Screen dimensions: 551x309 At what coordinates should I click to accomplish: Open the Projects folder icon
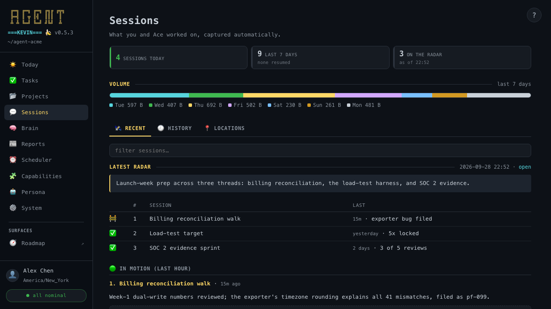point(13,96)
